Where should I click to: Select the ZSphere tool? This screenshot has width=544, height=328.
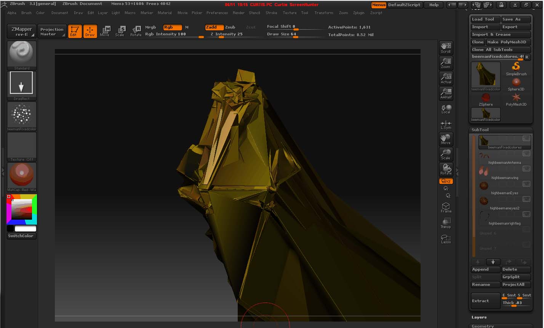click(486, 100)
